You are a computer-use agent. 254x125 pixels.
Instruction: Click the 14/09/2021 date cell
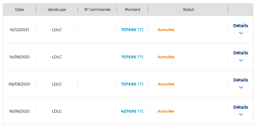tap(19, 57)
